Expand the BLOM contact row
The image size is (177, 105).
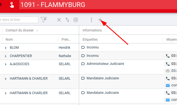(x=6, y=48)
